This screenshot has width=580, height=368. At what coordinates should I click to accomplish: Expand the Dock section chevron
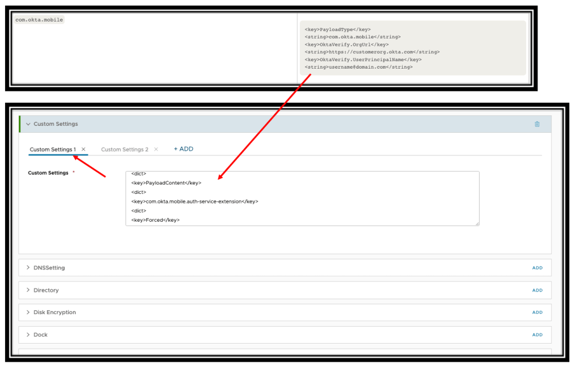(28, 335)
